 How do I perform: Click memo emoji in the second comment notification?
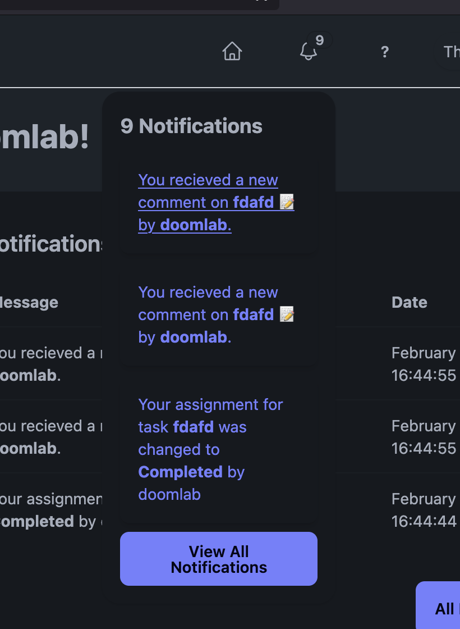[x=287, y=314]
